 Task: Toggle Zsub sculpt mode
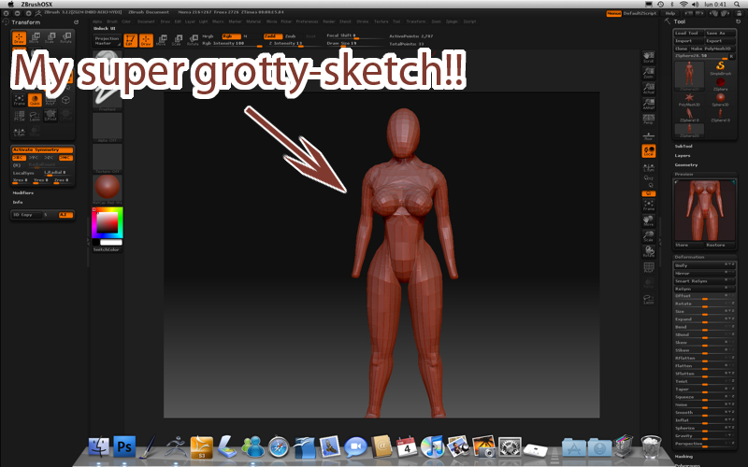tap(291, 36)
